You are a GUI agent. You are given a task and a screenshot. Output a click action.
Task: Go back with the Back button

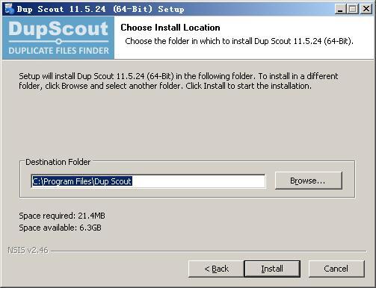(216, 269)
